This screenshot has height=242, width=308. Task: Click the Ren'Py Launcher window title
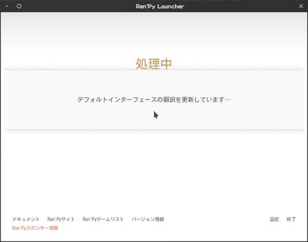point(160,6)
